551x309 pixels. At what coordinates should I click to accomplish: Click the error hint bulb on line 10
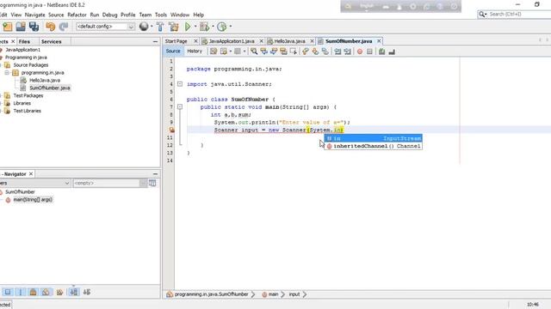171,130
